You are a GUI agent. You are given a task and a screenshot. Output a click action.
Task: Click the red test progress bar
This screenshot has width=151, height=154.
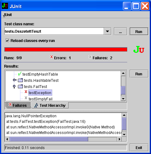66,49
